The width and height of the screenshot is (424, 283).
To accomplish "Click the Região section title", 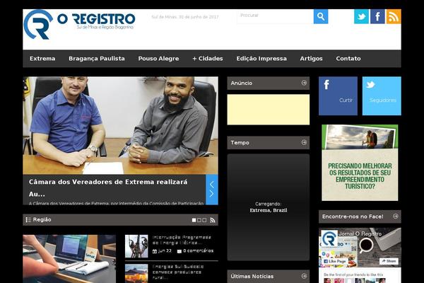I will 42,219.
